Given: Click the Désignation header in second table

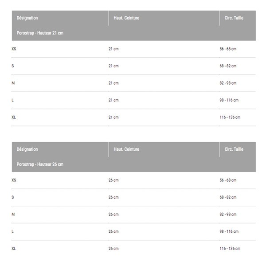Looking at the screenshot, I should (27, 149).
